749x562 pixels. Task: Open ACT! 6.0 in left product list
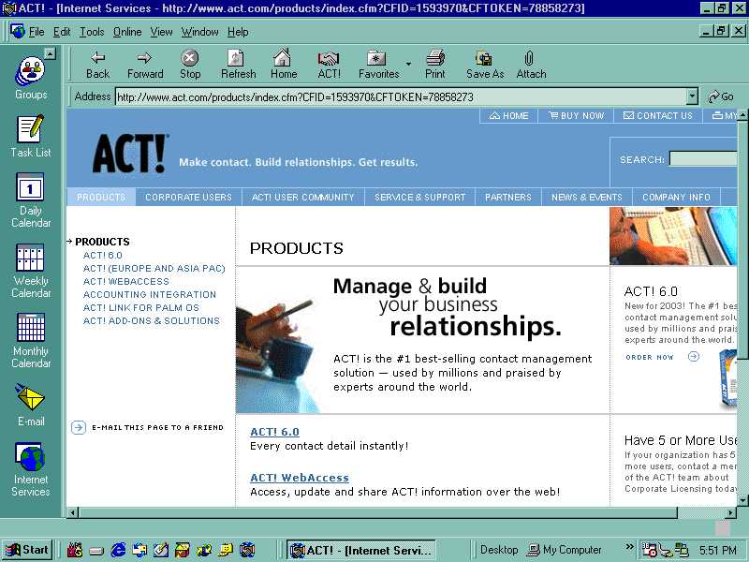(x=103, y=255)
